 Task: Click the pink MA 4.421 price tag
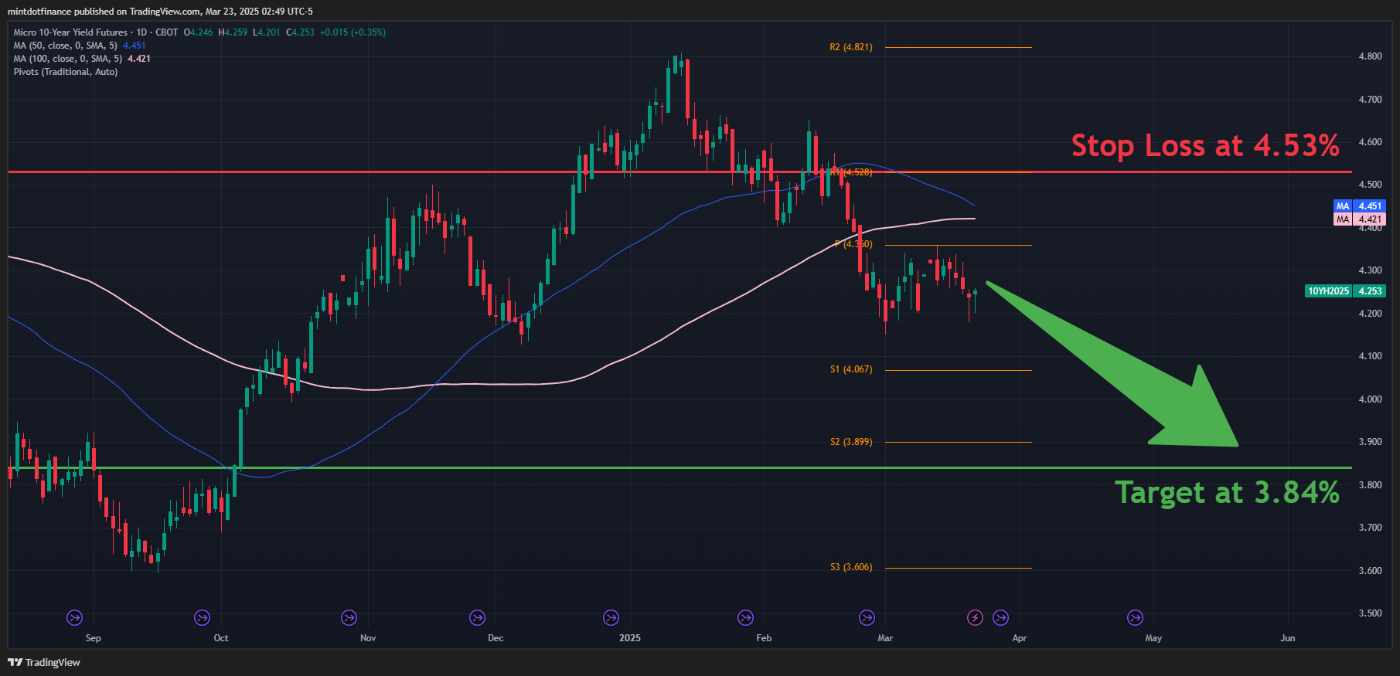click(1360, 219)
